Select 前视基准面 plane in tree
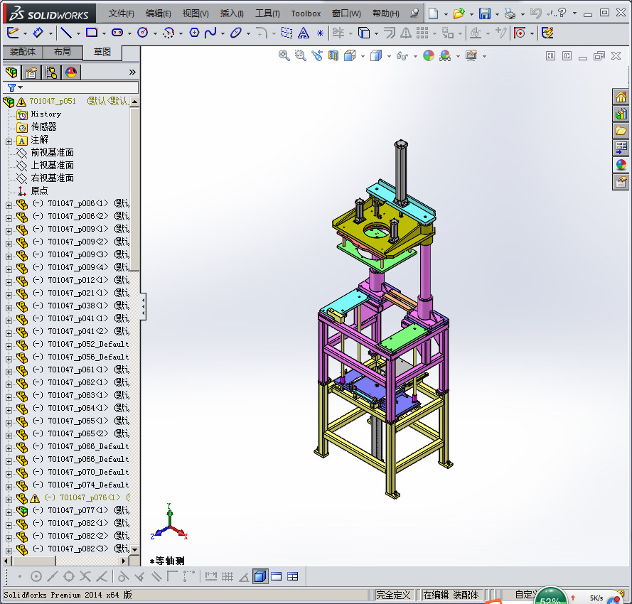 [53, 153]
